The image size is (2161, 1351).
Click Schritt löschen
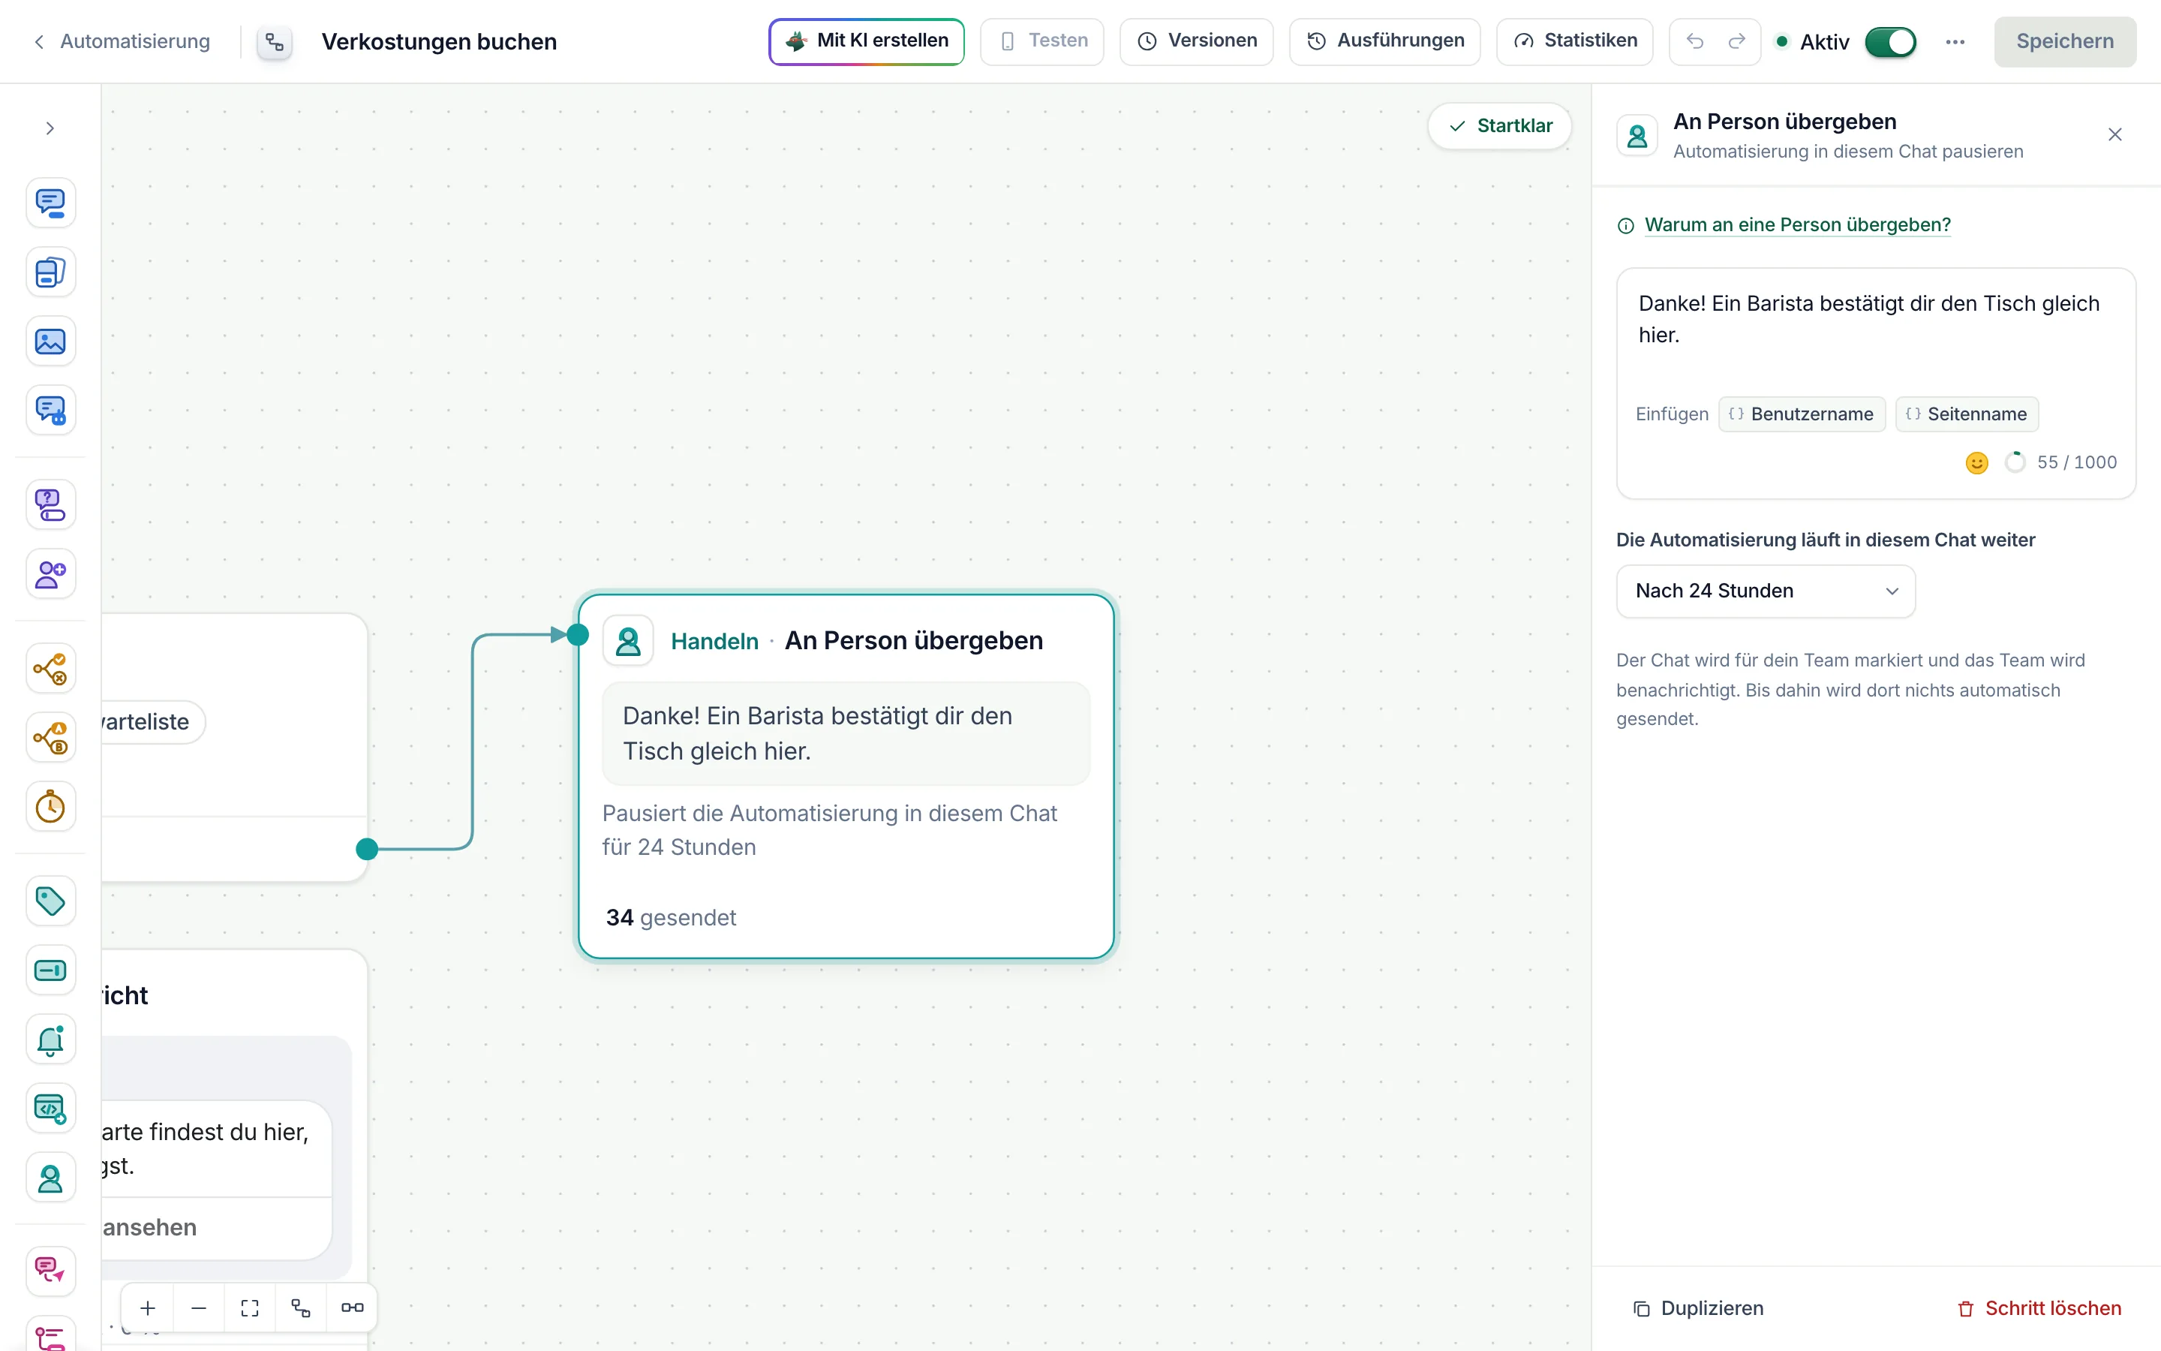click(2039, 1308)
